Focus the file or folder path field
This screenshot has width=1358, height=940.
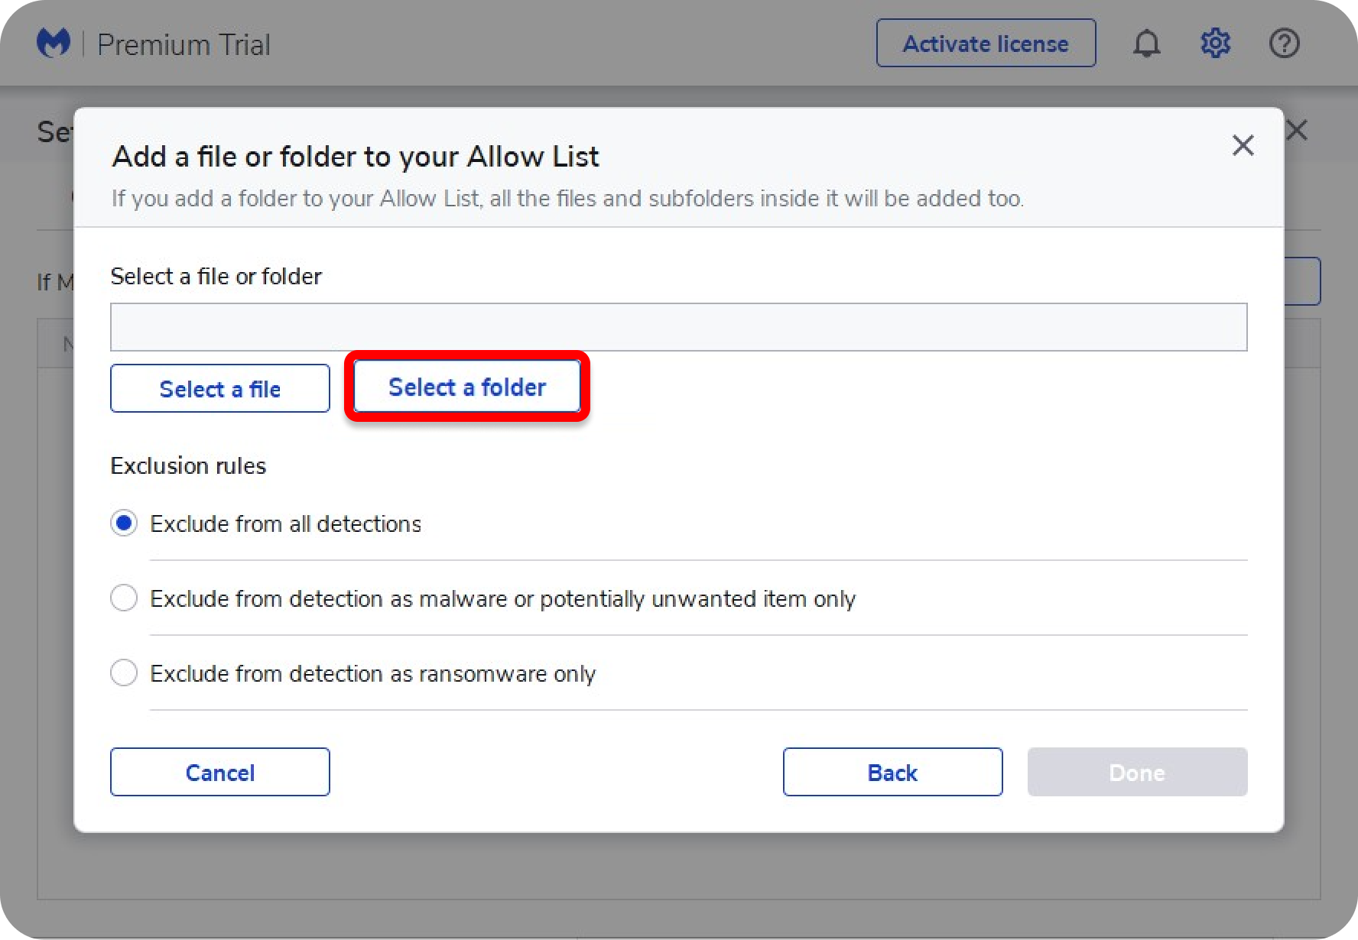(x=678, y=327)
